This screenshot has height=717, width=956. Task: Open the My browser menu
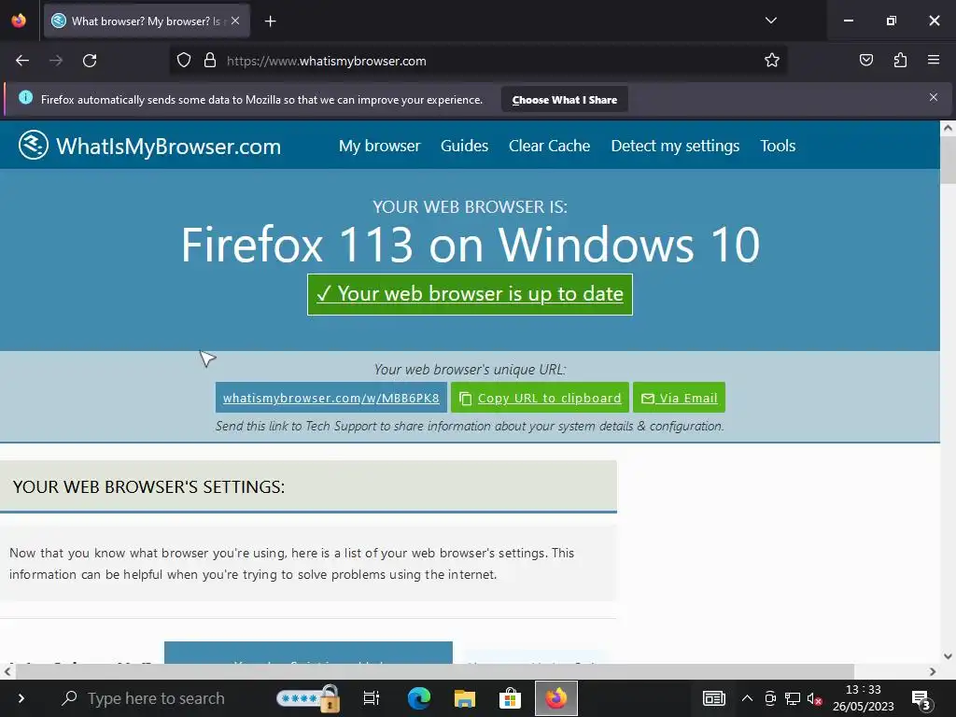click(x=379, y=146)
